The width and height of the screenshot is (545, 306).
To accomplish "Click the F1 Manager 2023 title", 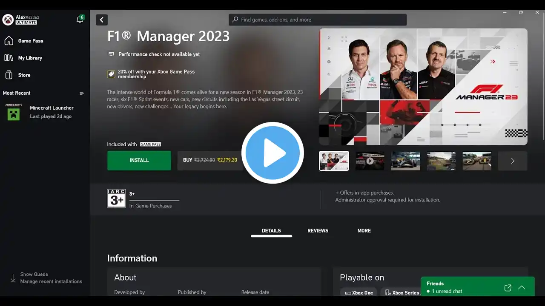I will point(168,37).
